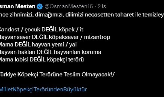This screenshot has width=164, height=97.
Task: Click the word 'yal' after the slash
Action: coord(73,45)
